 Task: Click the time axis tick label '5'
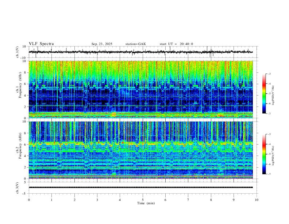click(143, 200)
